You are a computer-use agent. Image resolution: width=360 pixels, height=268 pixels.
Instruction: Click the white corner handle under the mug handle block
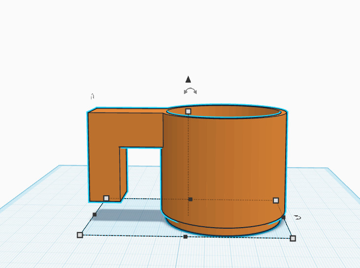pos(106,198)
